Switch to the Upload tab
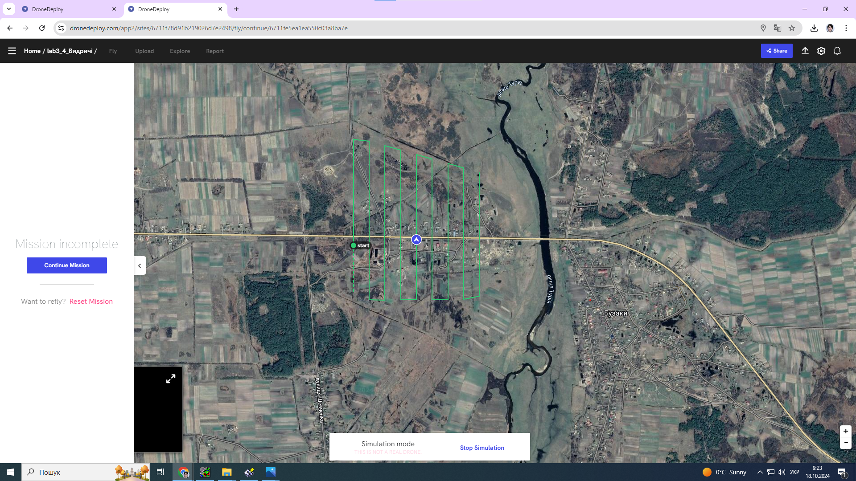Image resolution: width=856 pixels, height=481 pixels. [x=144, y=51]
